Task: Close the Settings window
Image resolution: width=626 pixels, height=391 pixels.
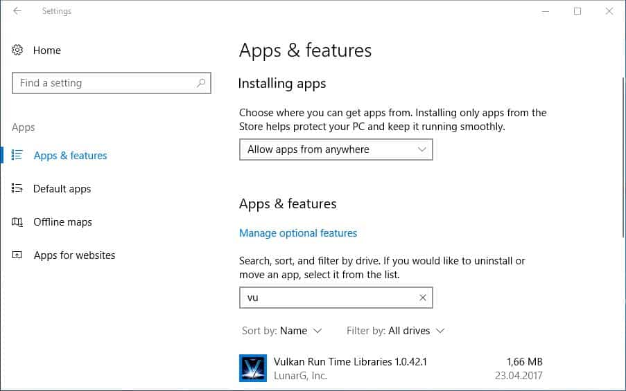Action: (x=609, y=11)
